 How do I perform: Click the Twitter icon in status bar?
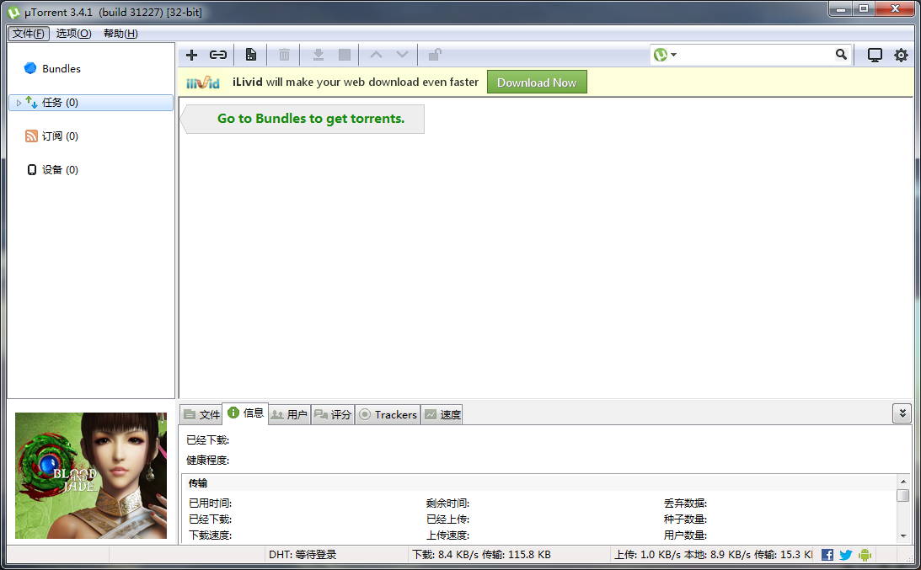tap(845, 555)
